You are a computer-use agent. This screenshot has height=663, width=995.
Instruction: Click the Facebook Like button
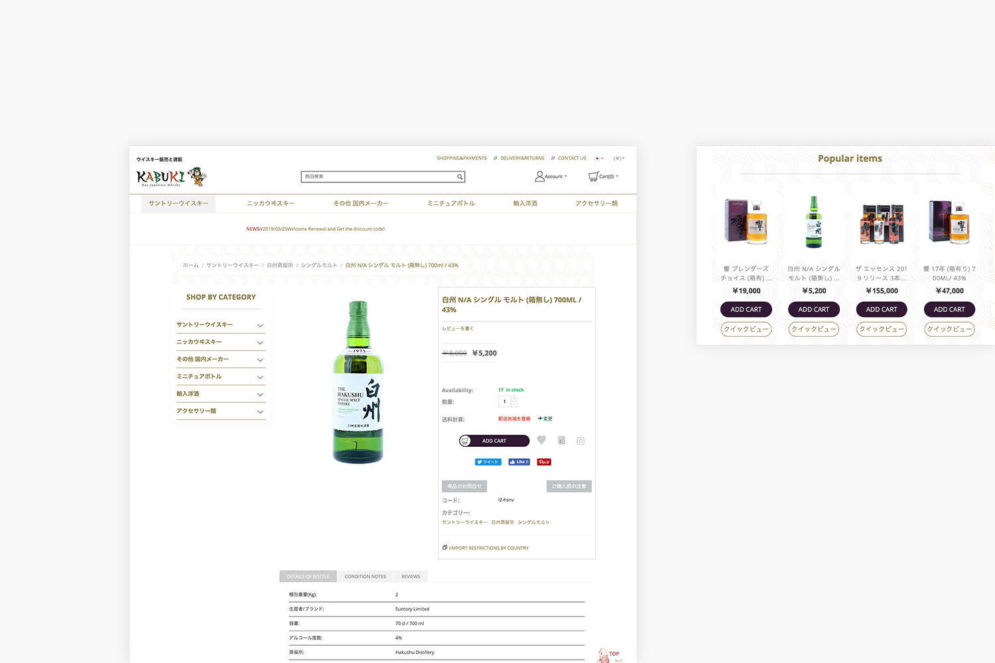[519, 462]
